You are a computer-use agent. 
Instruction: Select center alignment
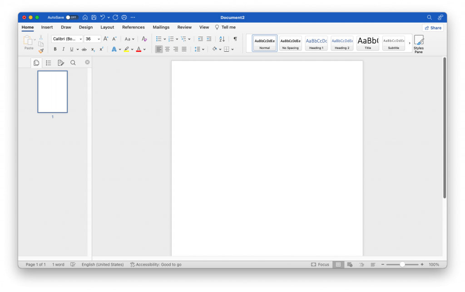(167, 49)
